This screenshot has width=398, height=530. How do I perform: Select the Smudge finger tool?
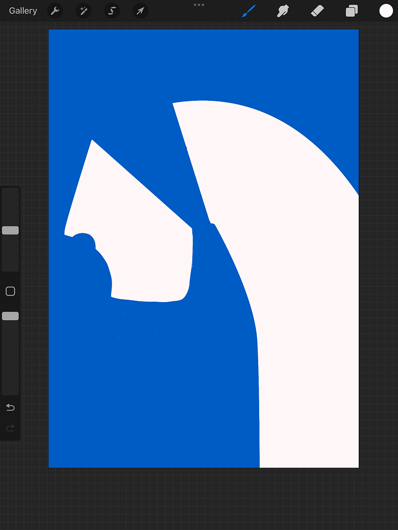click(x=282, y=11)
